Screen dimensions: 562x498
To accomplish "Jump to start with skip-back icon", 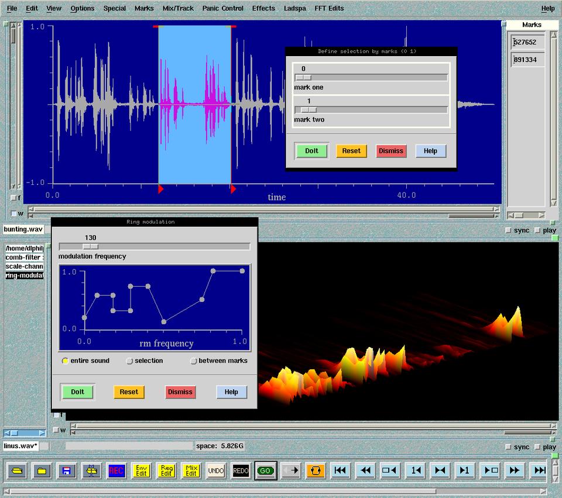I will pos(340,470).
